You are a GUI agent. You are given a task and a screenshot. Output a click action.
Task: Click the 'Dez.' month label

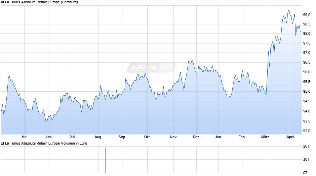point(197,137)
